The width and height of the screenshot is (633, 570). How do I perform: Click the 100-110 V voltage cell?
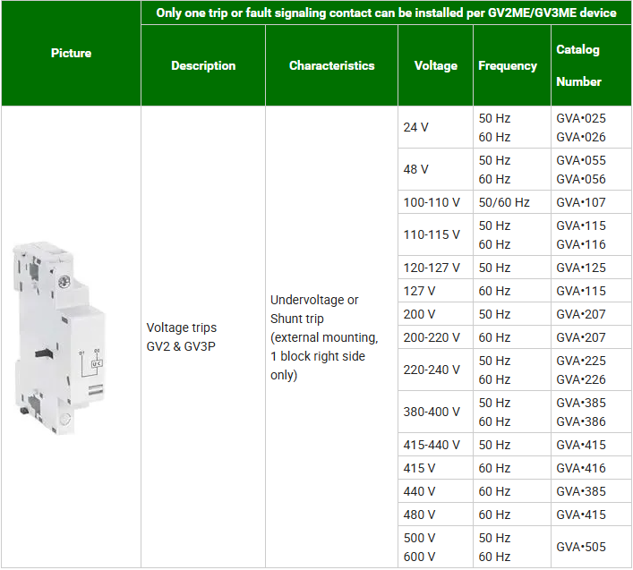(x=432, y=202)
